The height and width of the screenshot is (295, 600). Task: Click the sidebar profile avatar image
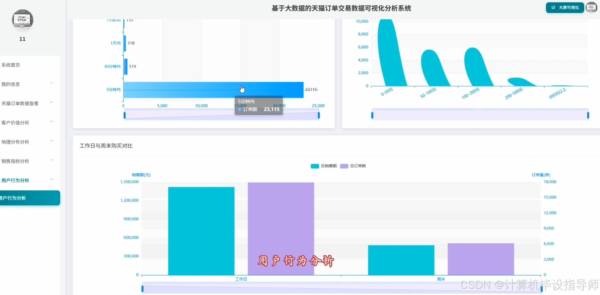pyautogui.click(x=23, y=20)
